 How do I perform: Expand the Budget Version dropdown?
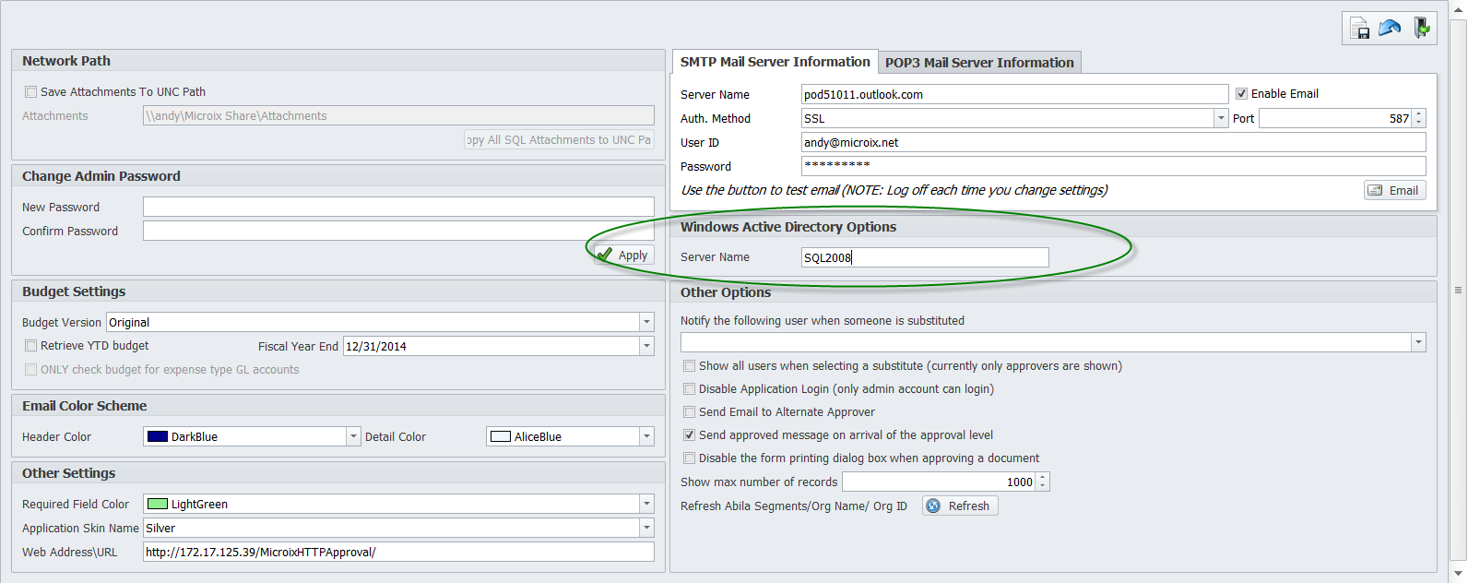646,322
